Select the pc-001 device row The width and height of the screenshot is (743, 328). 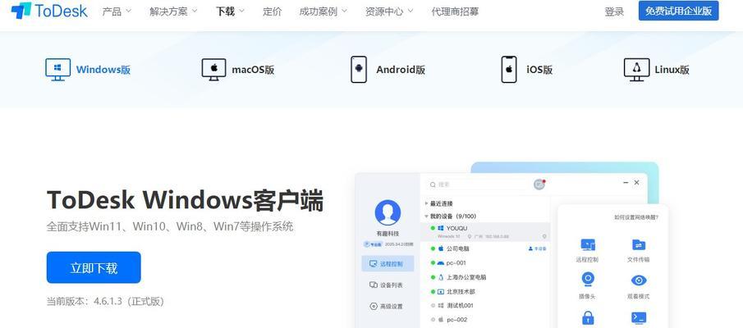click(x=484, y=262)
